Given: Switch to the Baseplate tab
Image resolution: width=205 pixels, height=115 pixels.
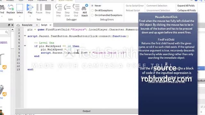Looking at the screenshot, I should point(27,25).
